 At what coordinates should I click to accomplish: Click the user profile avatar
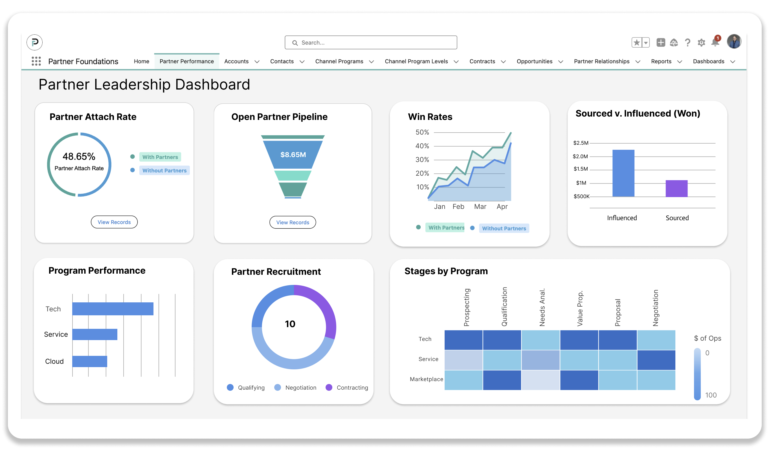point(734,41)
